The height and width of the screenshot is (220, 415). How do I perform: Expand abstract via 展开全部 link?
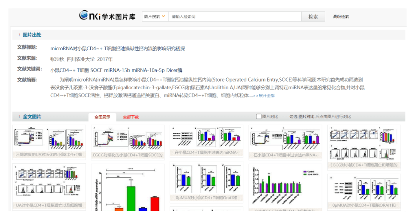pyautogui.click(x=267, y=95)
